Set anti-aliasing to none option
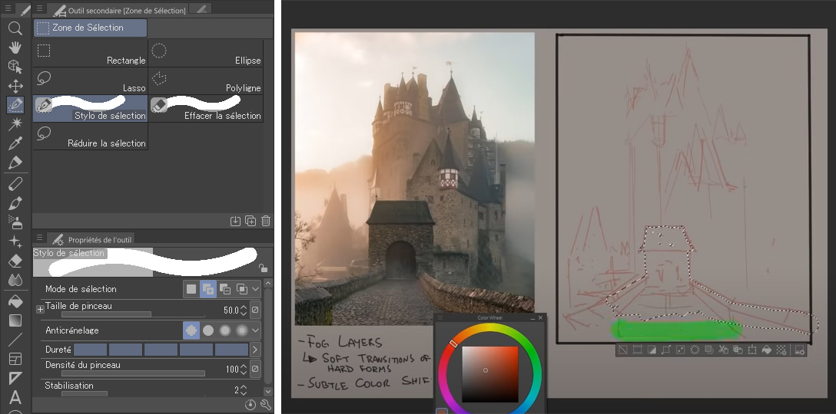 click(x=191, y=330)
